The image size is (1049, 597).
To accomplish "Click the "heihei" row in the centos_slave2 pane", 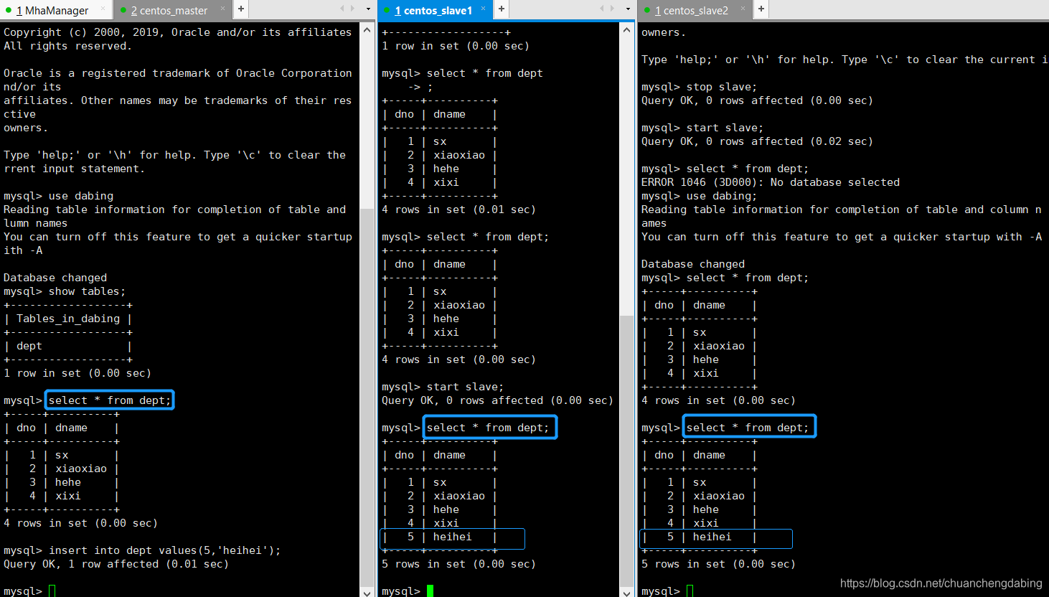I will [x=699, y=537].
